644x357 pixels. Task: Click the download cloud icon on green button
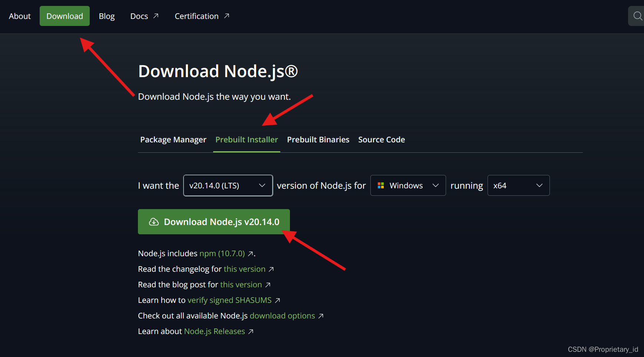(x=153, y=222)
